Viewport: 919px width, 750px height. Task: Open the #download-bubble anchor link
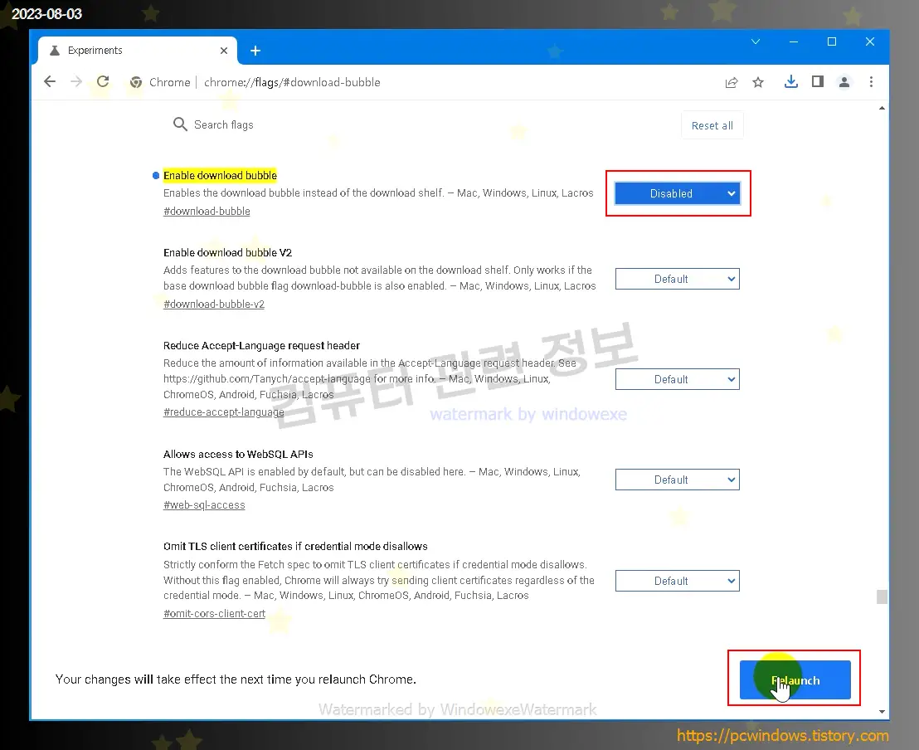pyautogui.click(x=207, y=211)
